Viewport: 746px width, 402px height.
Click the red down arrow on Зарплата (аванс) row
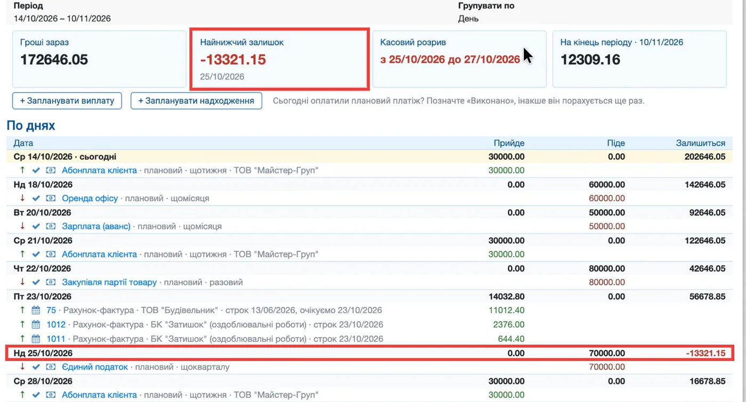22,226
